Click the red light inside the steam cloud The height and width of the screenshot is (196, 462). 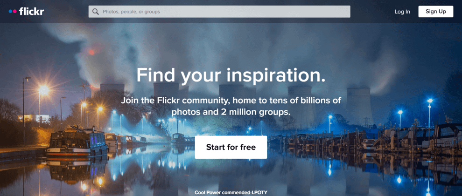pos(92,52)
